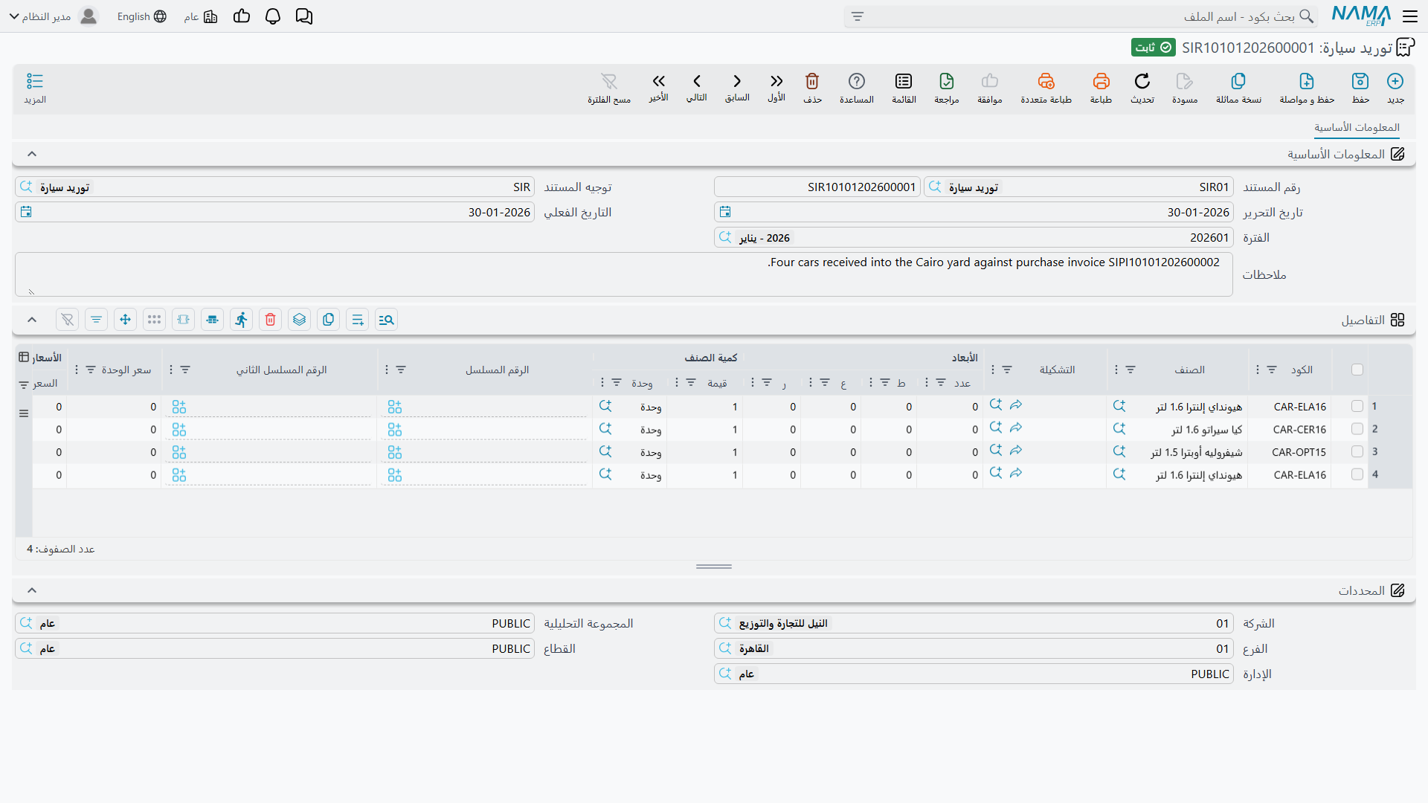
Task: Check the checkbox for row 4
Action: tap(1357, 474)
